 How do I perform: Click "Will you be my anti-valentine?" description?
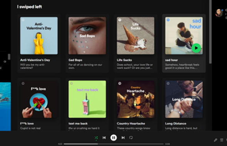click(x=33, y=66)
